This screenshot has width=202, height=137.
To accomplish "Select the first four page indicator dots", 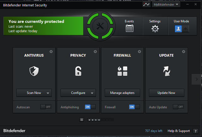I will point(94,120).
